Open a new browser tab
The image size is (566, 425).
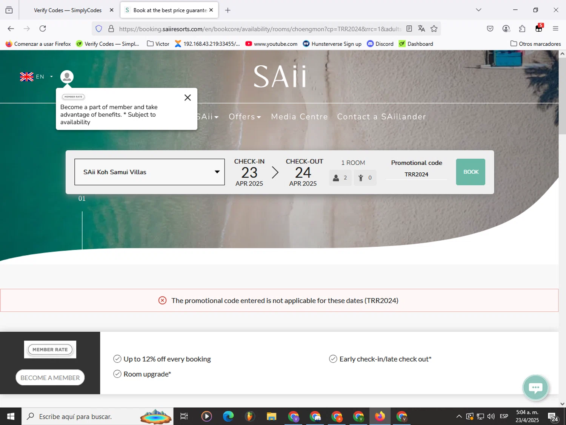[x=228, y=10]
